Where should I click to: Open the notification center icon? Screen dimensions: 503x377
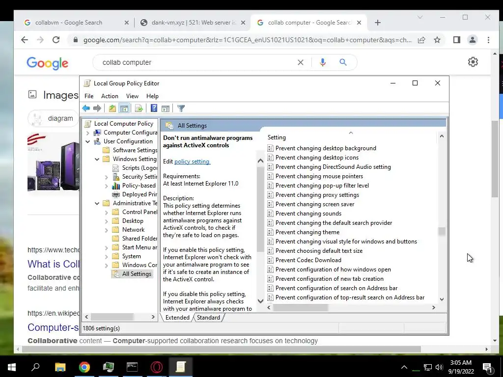click(488, 367)
